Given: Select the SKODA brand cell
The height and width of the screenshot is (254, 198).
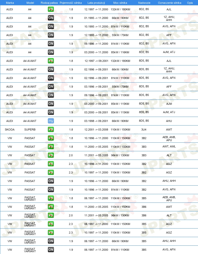Looking at the screenshot, I should 10,130.
